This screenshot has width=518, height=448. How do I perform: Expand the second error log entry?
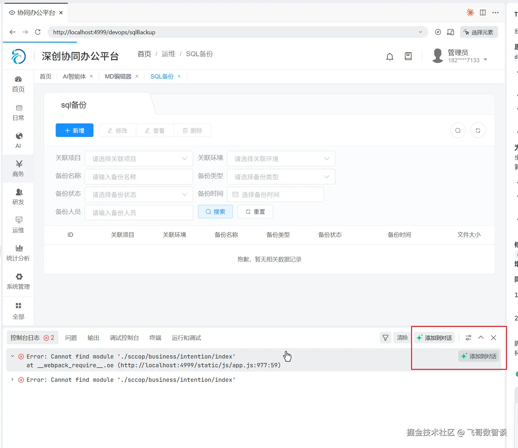tap(12, 380)
